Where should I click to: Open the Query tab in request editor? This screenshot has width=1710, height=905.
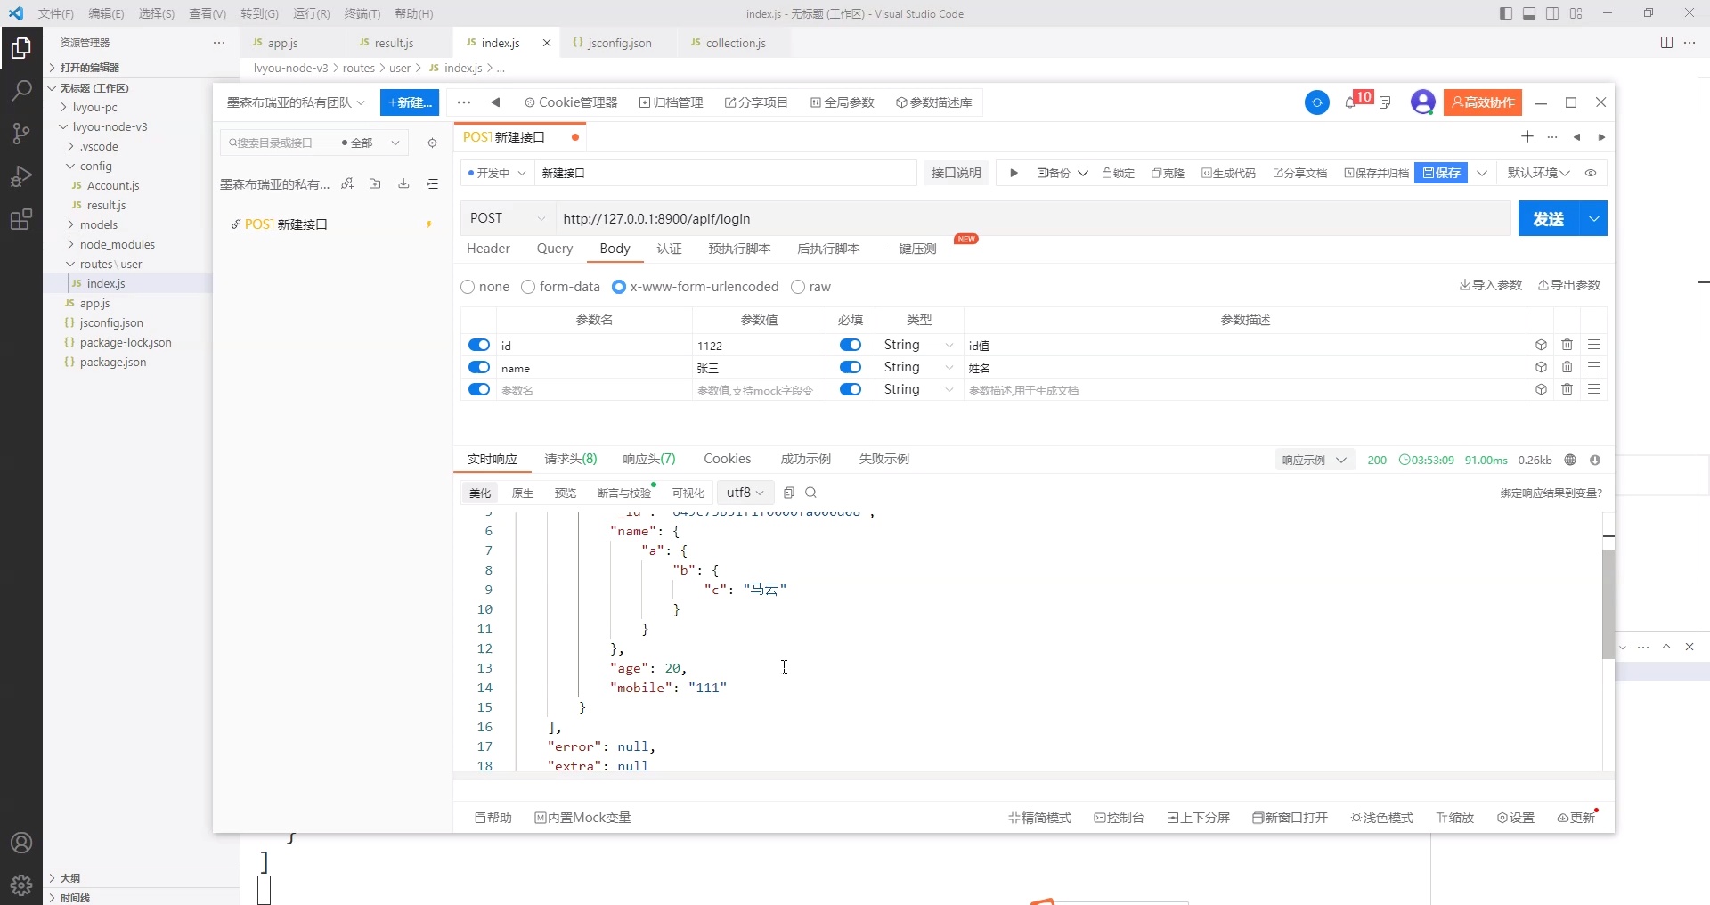[x=555, y=249]
